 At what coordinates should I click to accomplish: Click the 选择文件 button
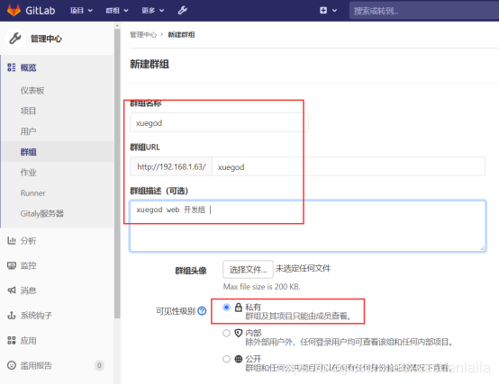[248, 270]
